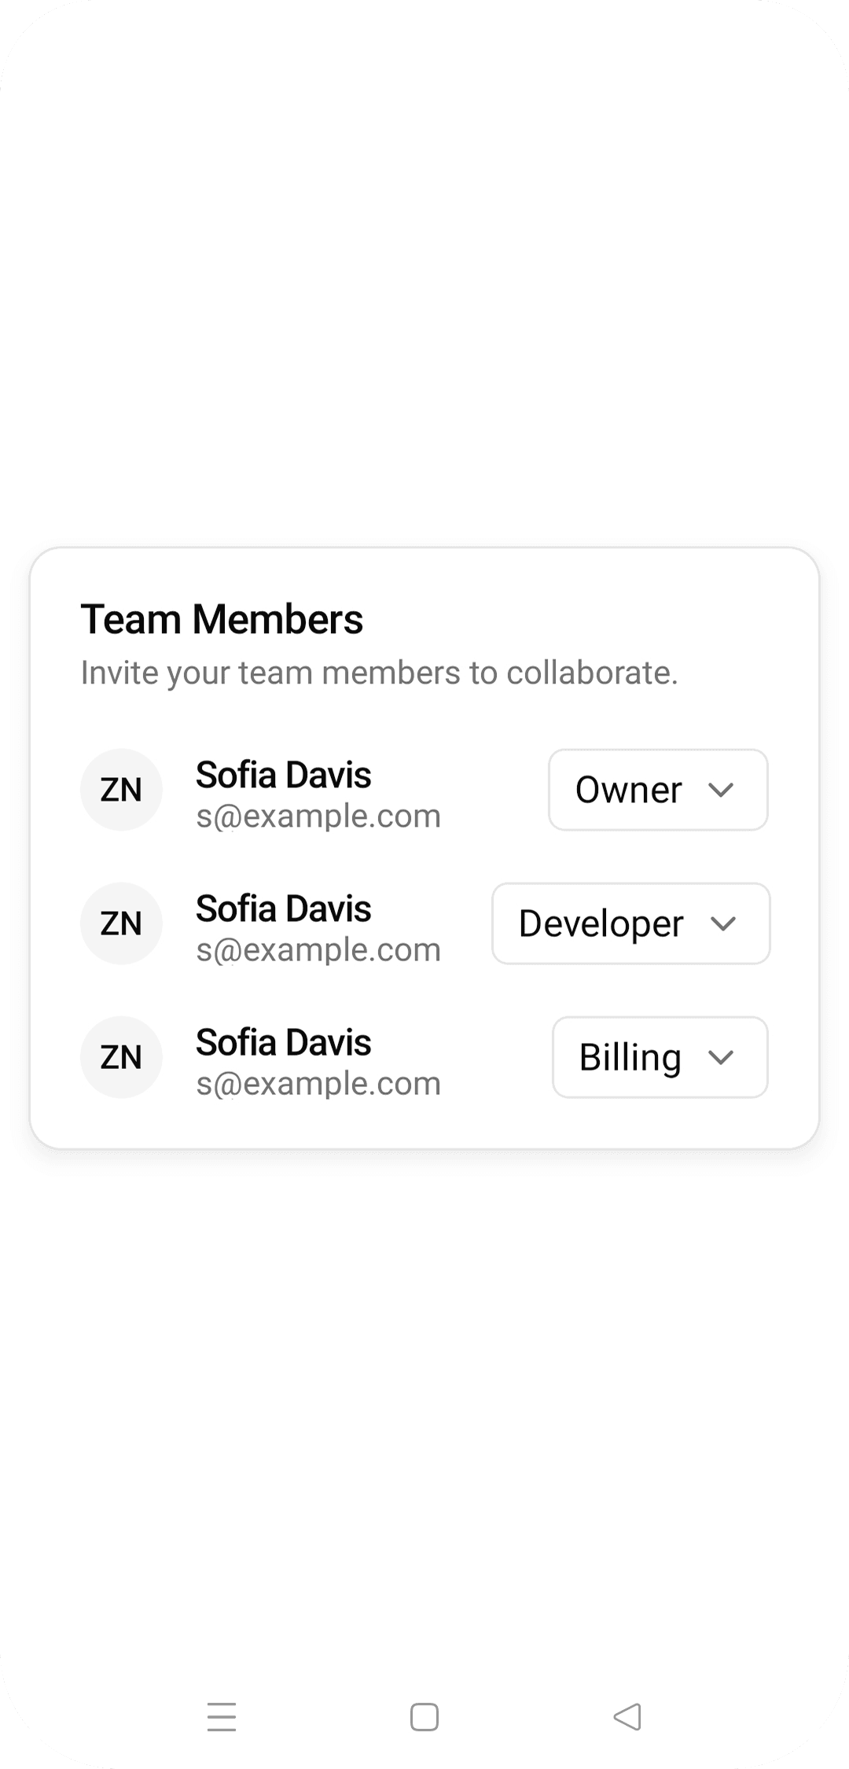Tap the invite your team members subtitle
The image size is (849, 1769).
pyautogui.click(x=379, y=673)
